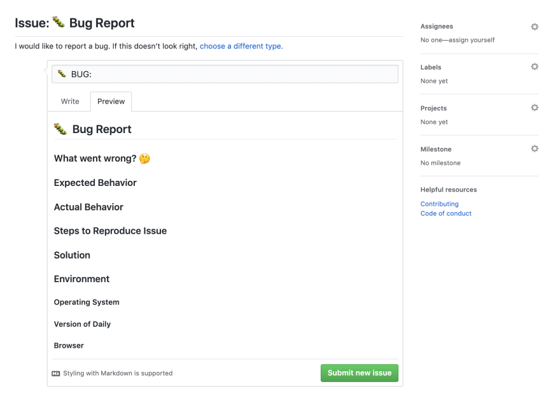Open the Projects gear settings

(x=535, y=108)
